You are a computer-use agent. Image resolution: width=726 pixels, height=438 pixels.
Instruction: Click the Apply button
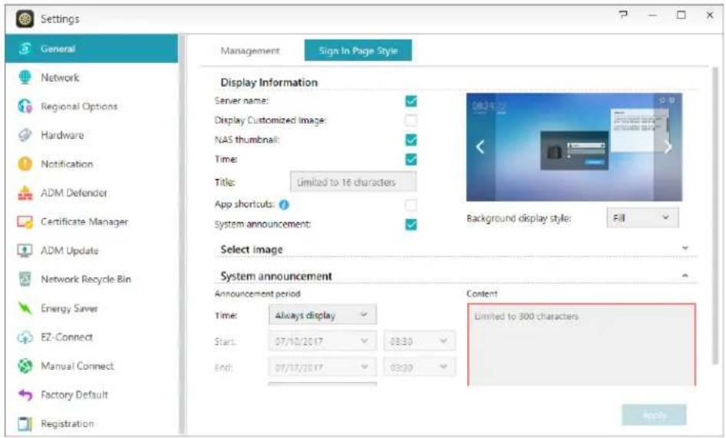click(x=654, y=415)
